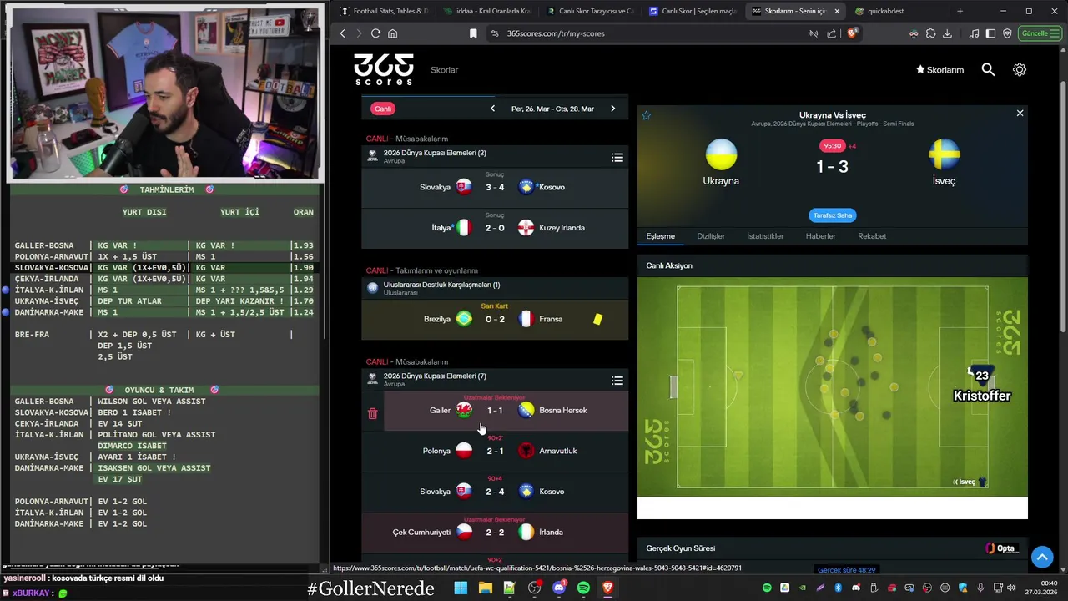Viewport: 1068px width, 601px height.
Task: Open live Slovakya 2 - 4 Kosovo match
Action: pyautogui.click(x=495, y=492)
